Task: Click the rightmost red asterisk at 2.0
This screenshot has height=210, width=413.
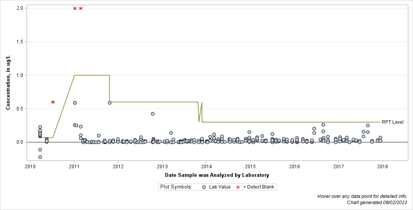Action: pyautogui.click(x=81, y=9)
